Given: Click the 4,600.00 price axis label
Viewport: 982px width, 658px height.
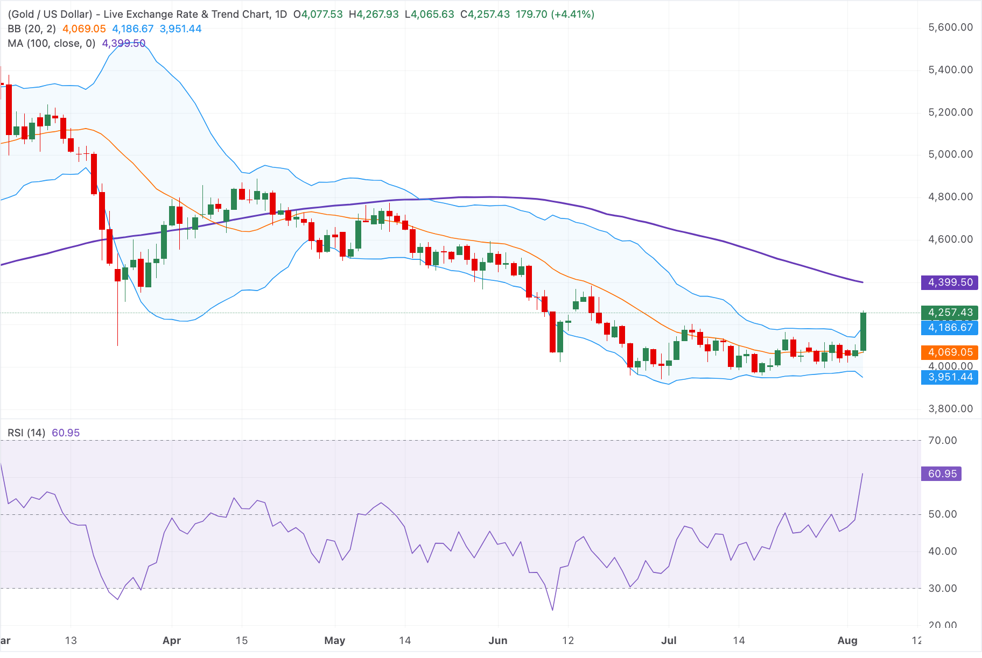Looking at the screenshot, I should [950, 239].
